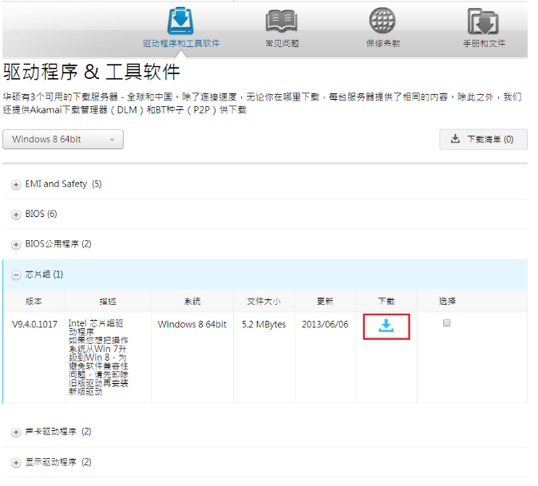The image size is (538, 486).
Task: Click plus icon beside EMI and Safety
Action: point(16,184)
